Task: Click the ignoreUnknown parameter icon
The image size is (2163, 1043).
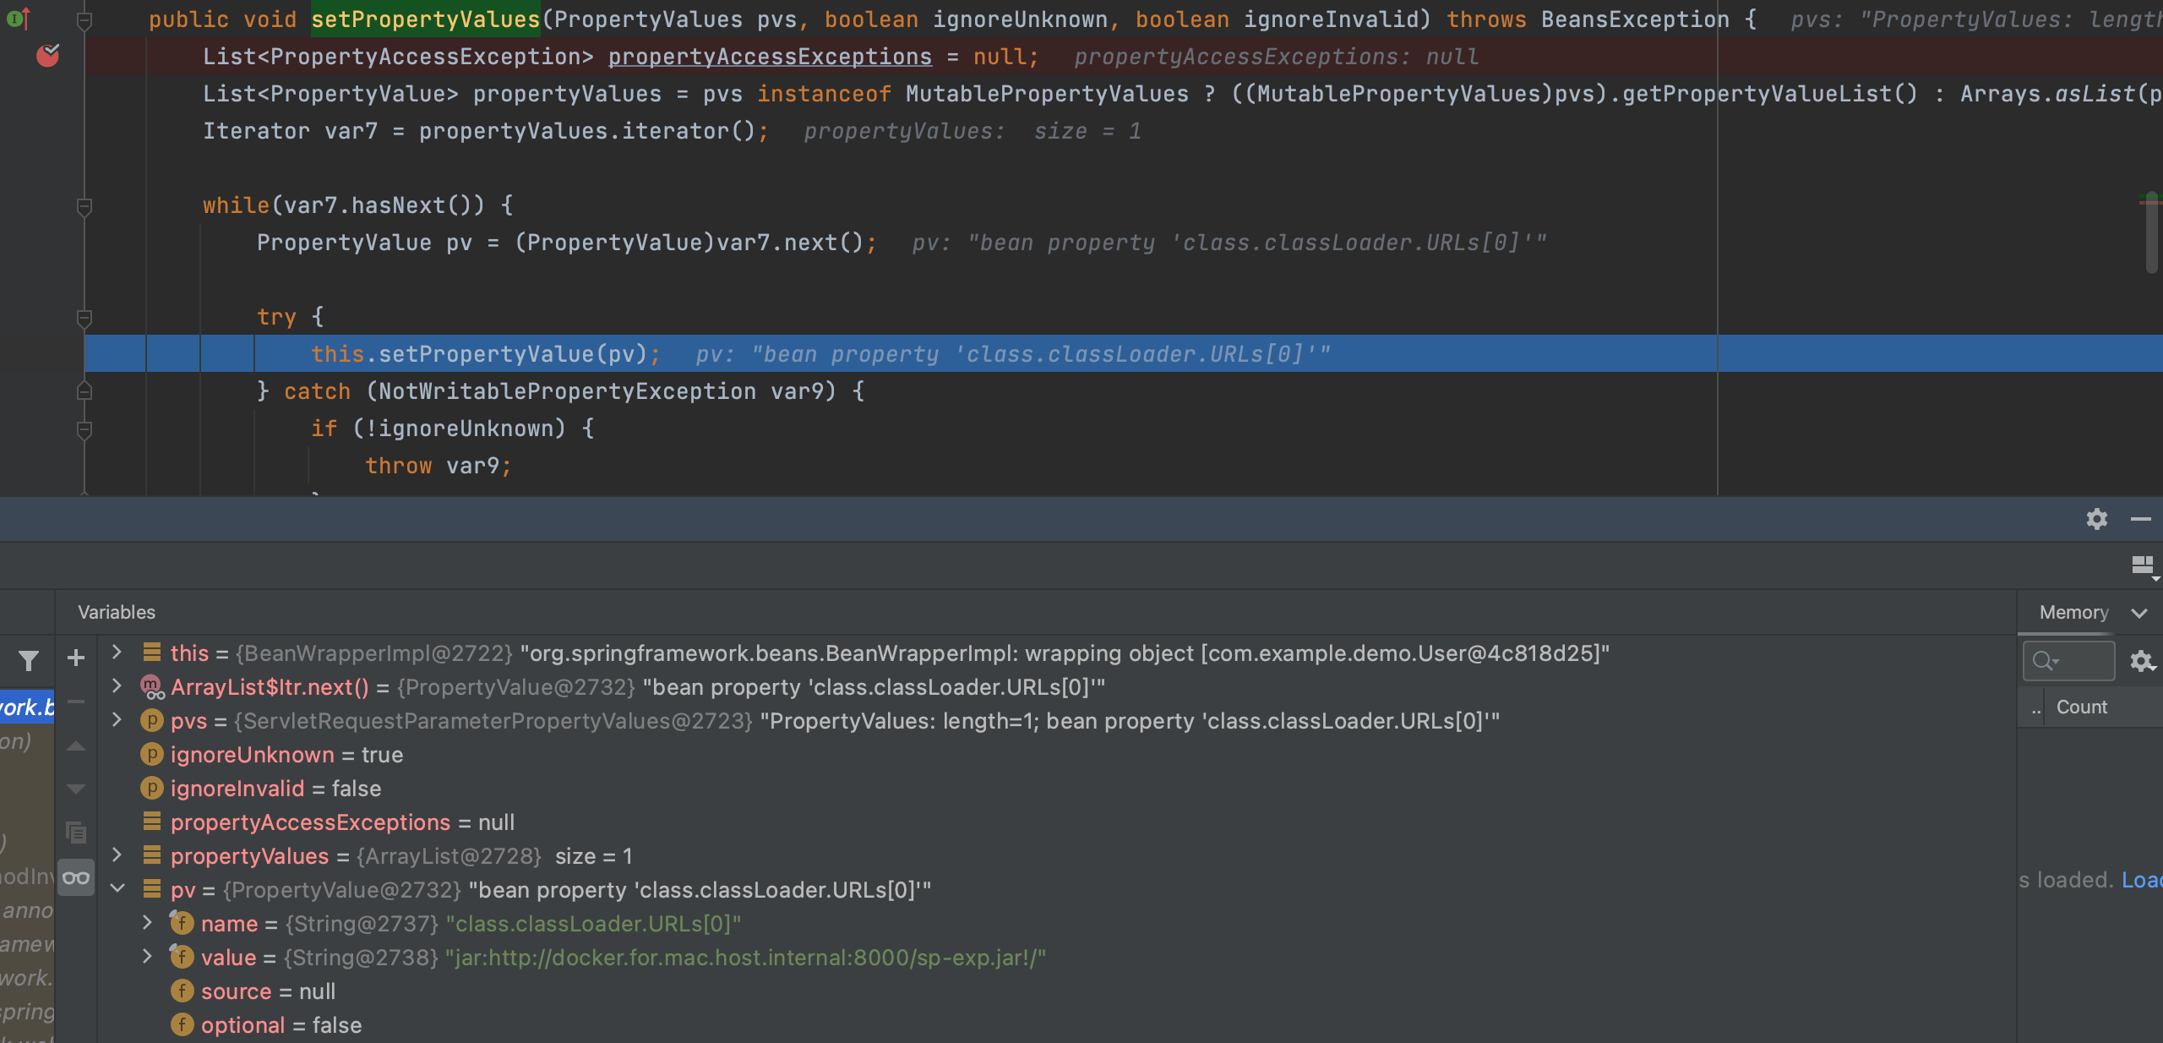Action: tap(152, 755)
